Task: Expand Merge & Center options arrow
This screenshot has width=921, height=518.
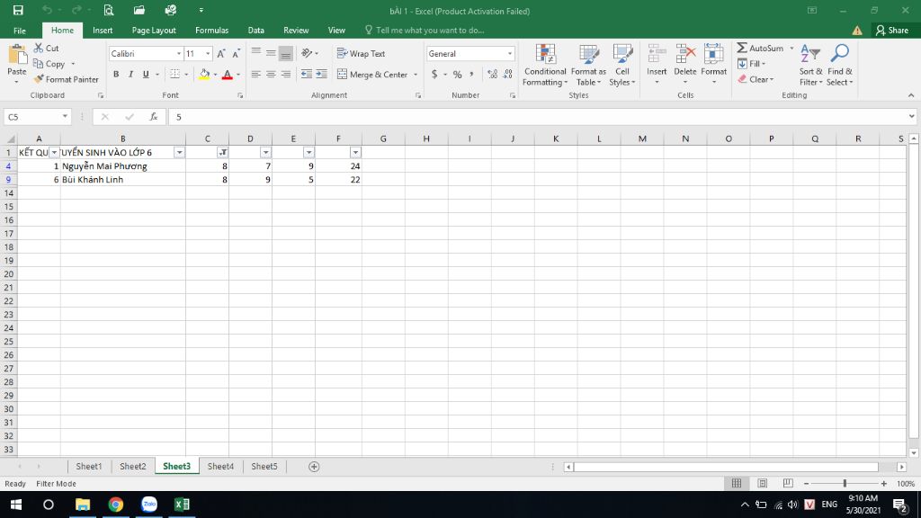Action: pyautogui.click(x=416, y=75)
